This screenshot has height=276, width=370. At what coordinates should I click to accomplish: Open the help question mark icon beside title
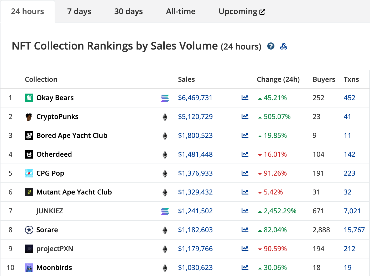(x=271, y=46)
